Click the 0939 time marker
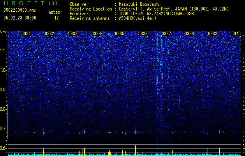This screenshot has height=156, width=245. point(213,34)
